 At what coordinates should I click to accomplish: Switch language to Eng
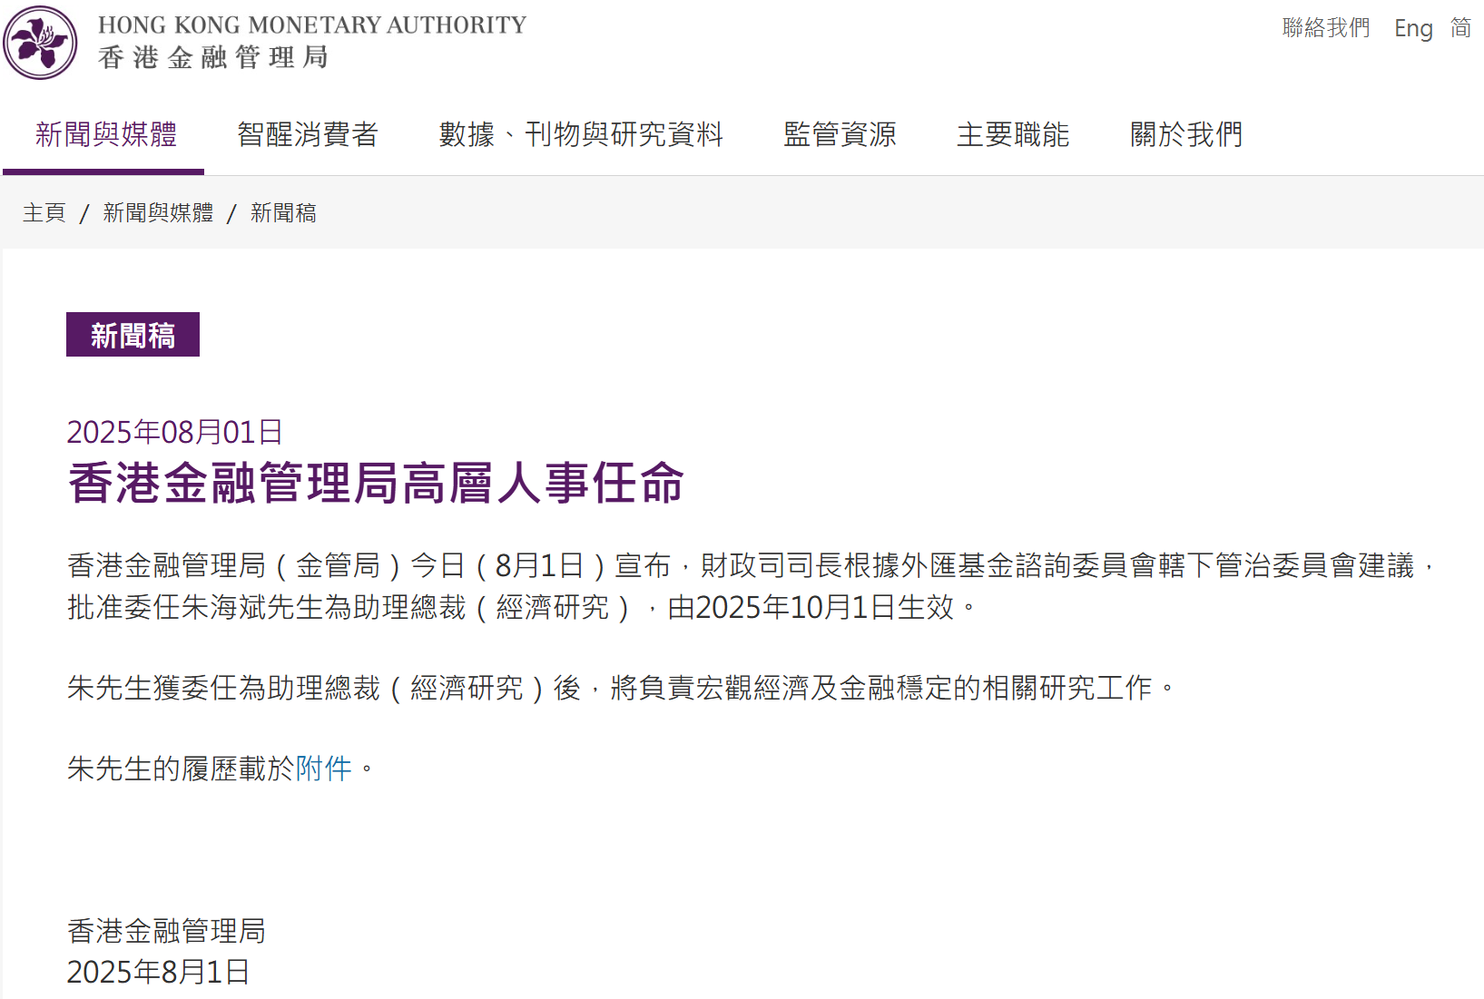coord(1413,28)
